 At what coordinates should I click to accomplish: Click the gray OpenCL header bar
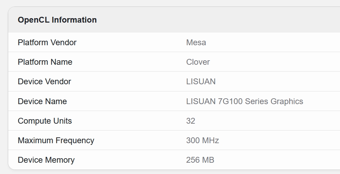coord(174,20)
